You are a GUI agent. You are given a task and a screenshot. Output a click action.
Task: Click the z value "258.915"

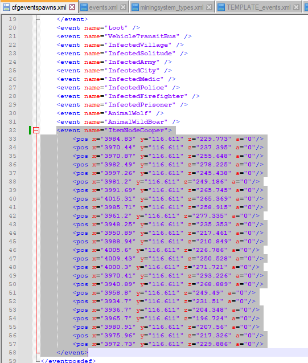(214, 207)
